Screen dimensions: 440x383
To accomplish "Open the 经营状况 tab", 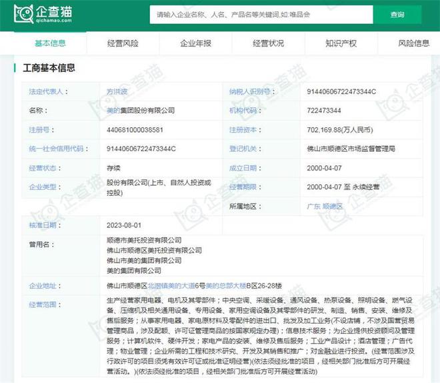I will 269,43.
